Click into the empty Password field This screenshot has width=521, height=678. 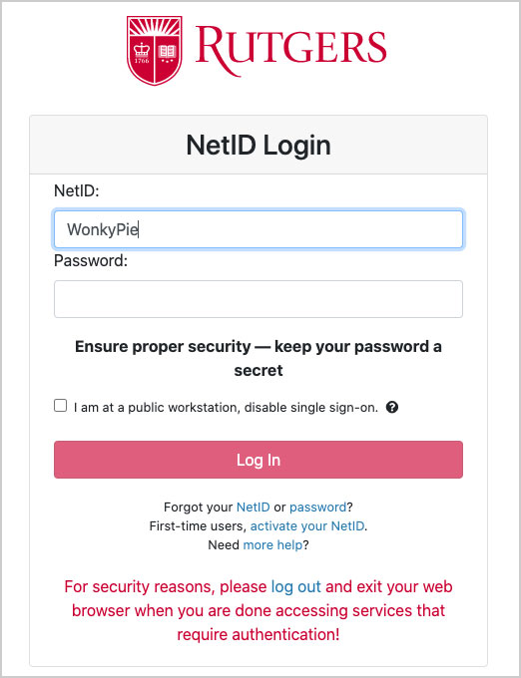coord(259,299)
